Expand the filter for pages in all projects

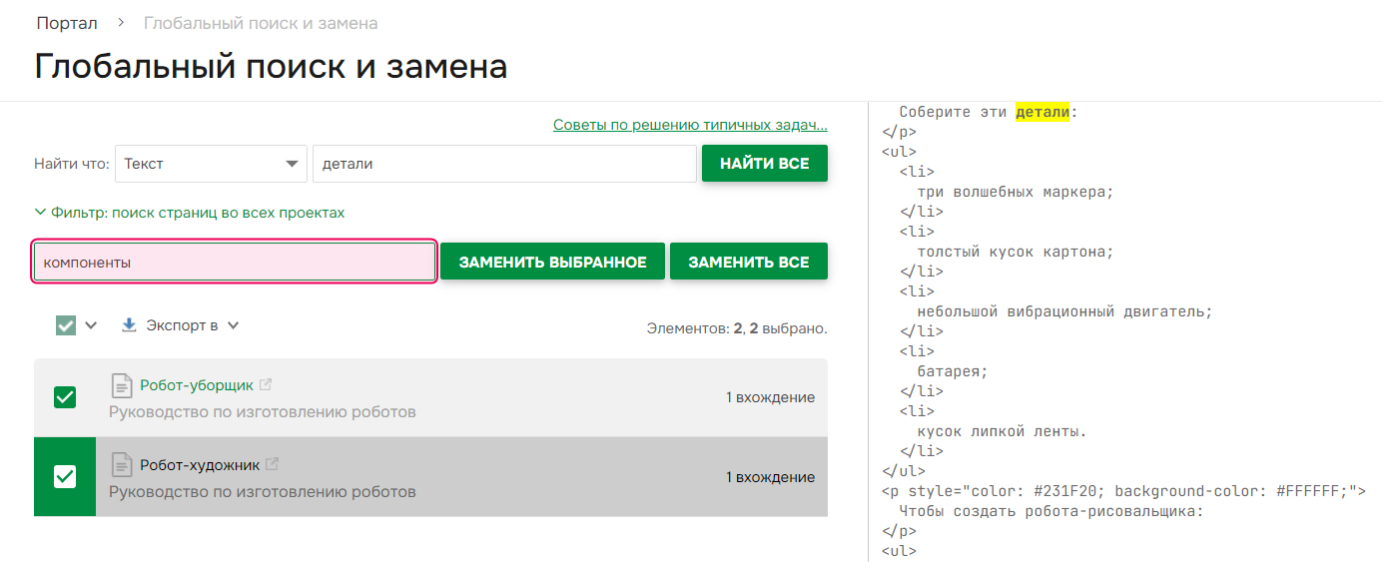[x=190, y=213]
